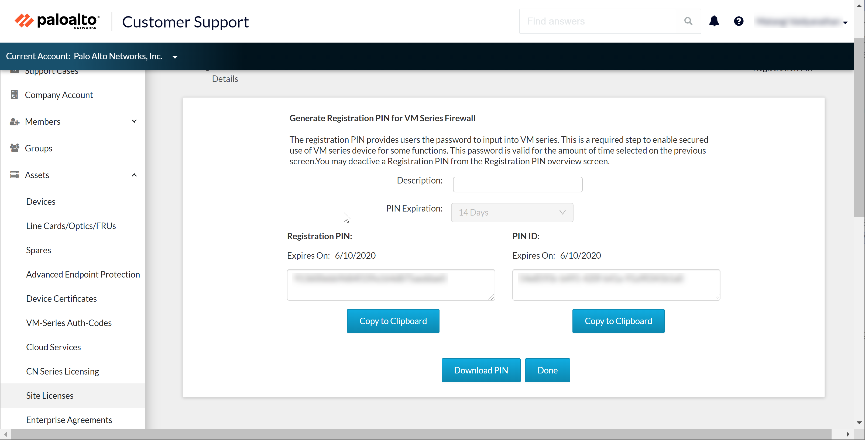Click into the Description input field
This screenshot has height=440, width=865.
click(x=517, y=184)
